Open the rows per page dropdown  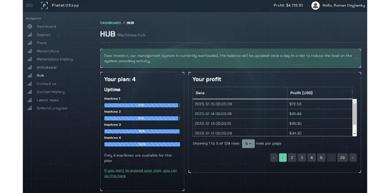pyautogui.click(x=248, y=143)
